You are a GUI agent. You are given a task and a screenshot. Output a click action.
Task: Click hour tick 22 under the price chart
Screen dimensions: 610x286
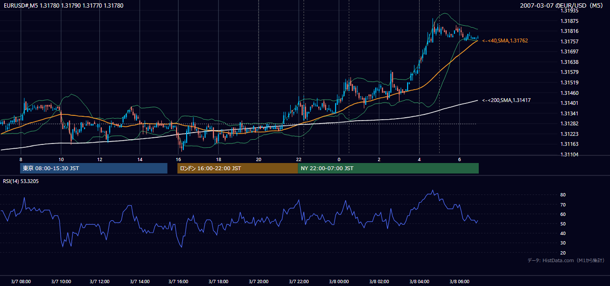point(298,159)
